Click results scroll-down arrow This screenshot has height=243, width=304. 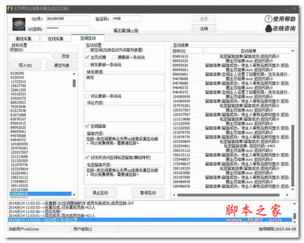coord(293,189)
